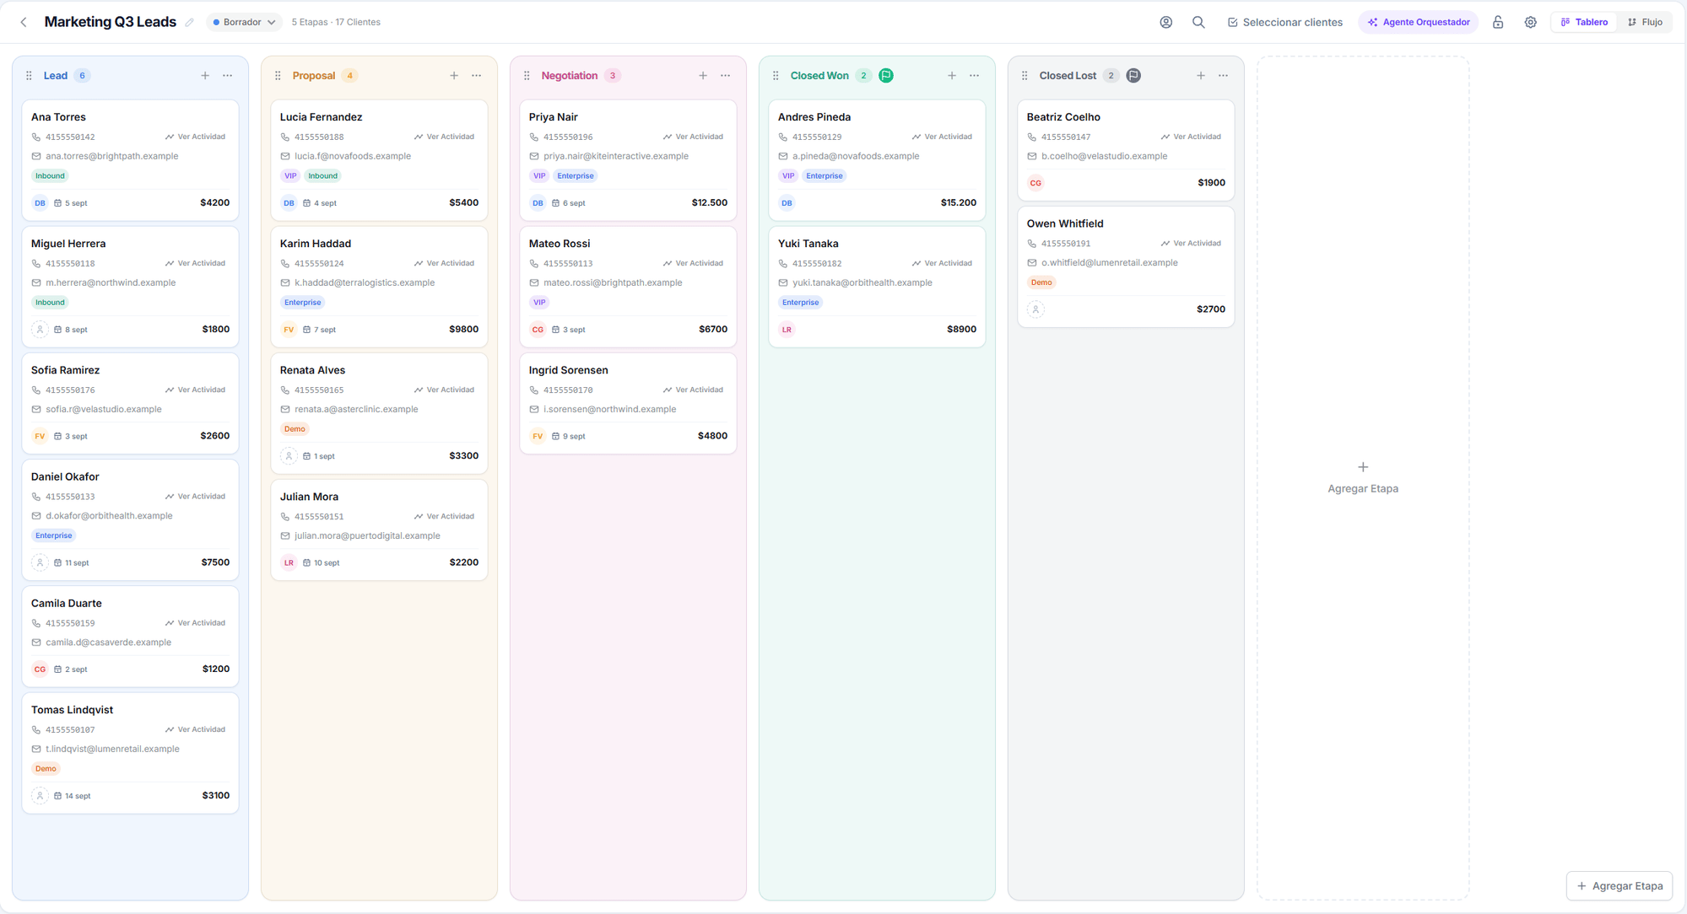Click the Lead count badge 6
Image resolution: width=1687 pixels, height=914 pixels.
tap(82, 76)
